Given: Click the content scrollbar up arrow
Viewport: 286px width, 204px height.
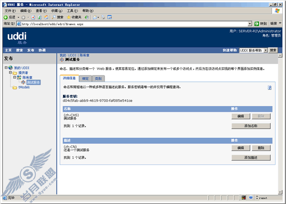Looking at the screenshot, I should point(280,55).
